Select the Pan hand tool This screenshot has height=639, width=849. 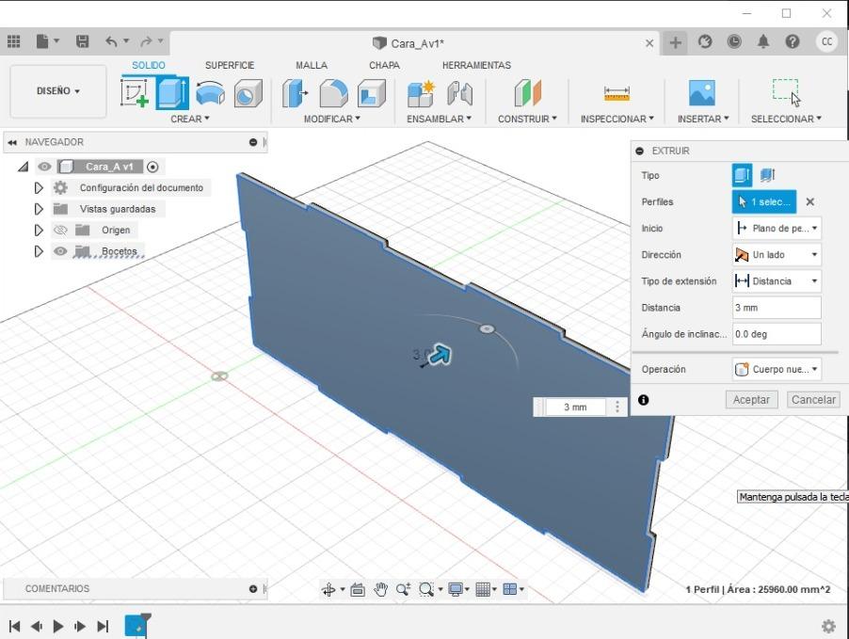pos(380,589)
